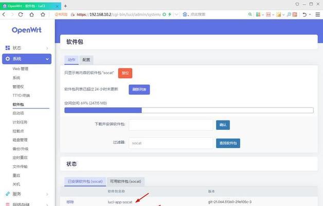Expand the address bar dropdown arrow
The image size is (323, 206).
(176, 14)
